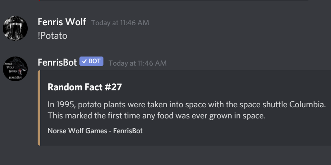Click the Random Fact #27 embed title
Viewport: 331px width, 165px height.
click(x=85, y=87)
